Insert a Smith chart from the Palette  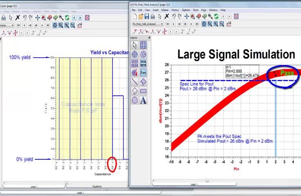[x=143, y=54]
